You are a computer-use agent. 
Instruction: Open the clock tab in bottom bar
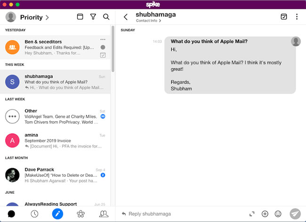[x=34, y=214]
